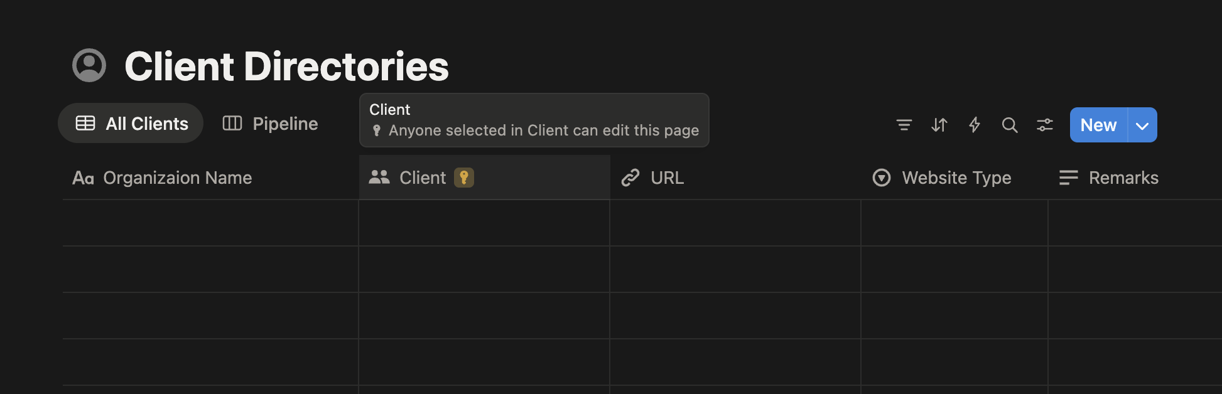Expand the New button dropdown arrow
Screen dimensions: 1222x394
[1142, 125]
